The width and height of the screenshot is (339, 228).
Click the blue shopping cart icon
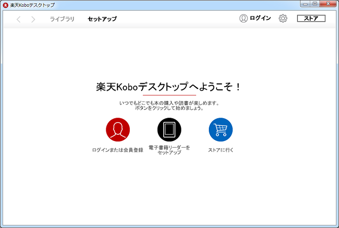[221, 130]
